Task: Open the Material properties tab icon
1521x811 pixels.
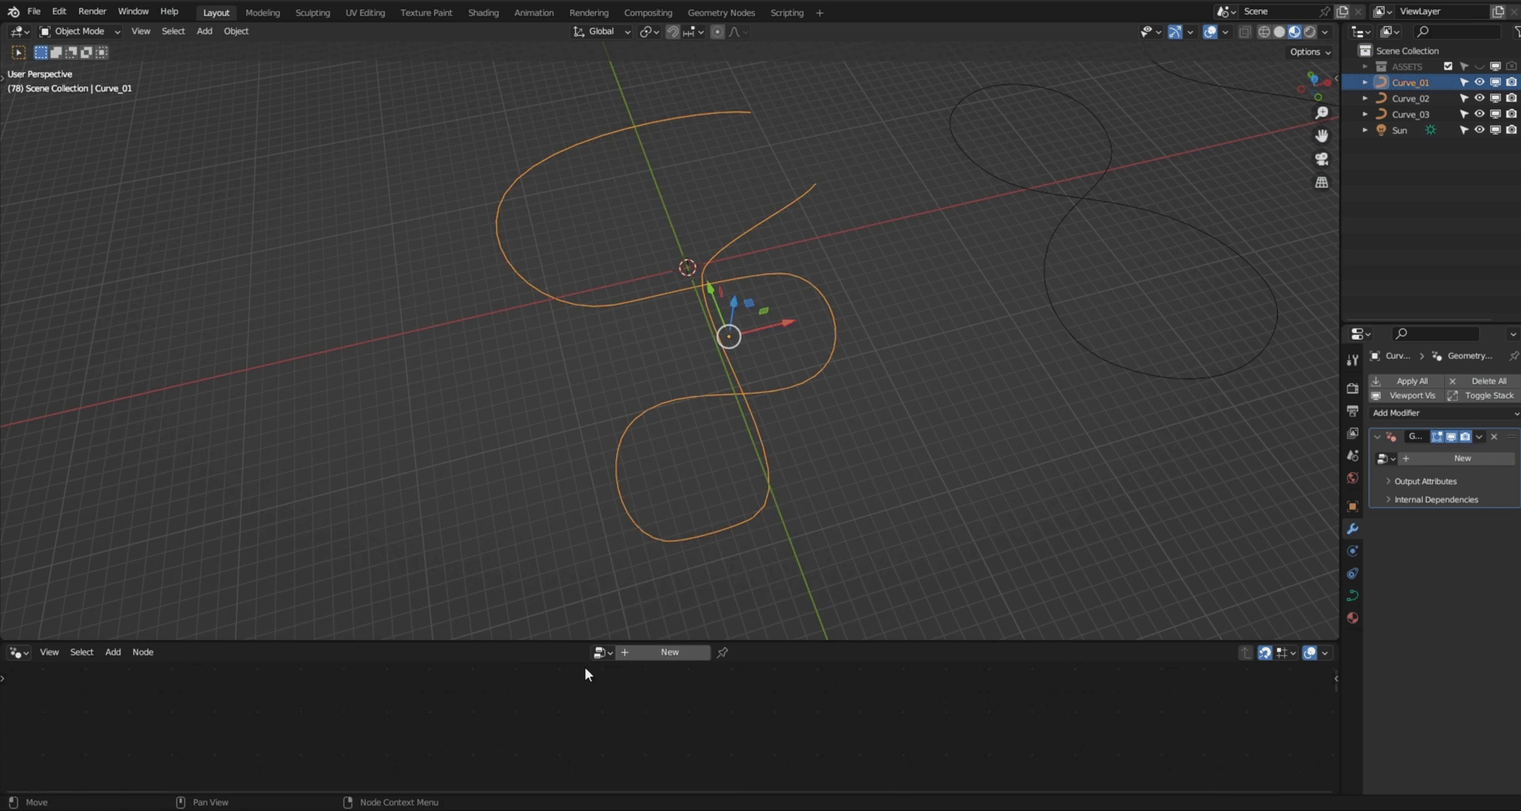Action: 1352,618
